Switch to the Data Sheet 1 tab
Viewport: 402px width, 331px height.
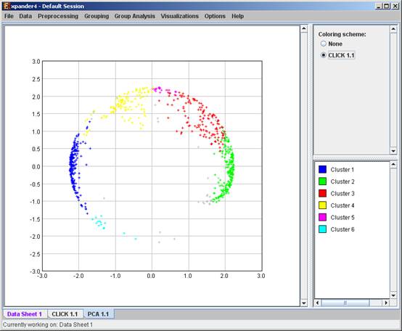click(25, 314)
